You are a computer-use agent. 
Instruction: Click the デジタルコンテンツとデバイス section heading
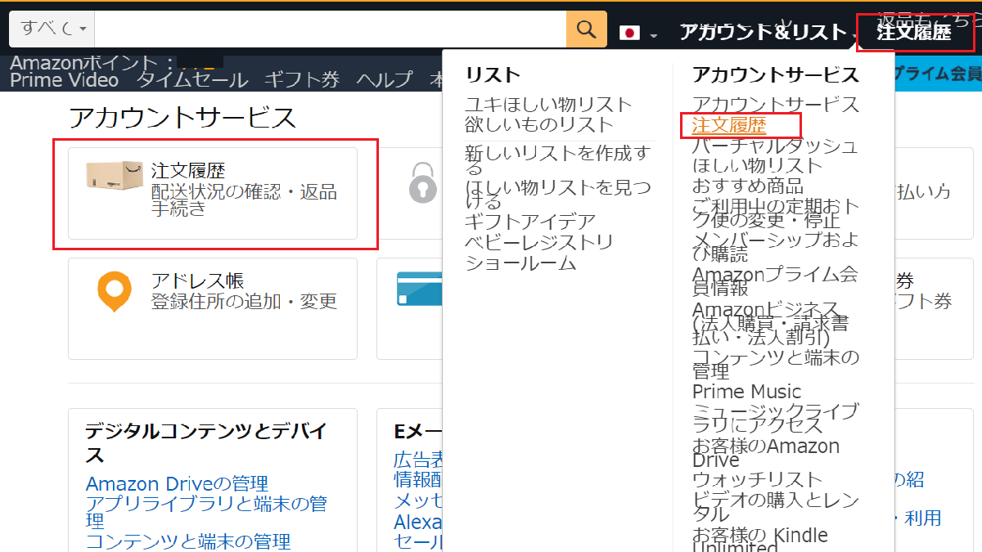[x=206, y=442]
